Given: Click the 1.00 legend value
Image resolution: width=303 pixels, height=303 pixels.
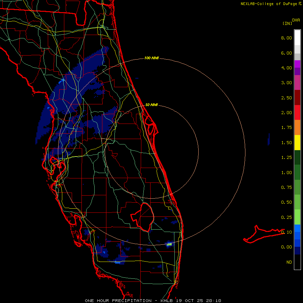Looking at the screenshot, I should [287, 173].
